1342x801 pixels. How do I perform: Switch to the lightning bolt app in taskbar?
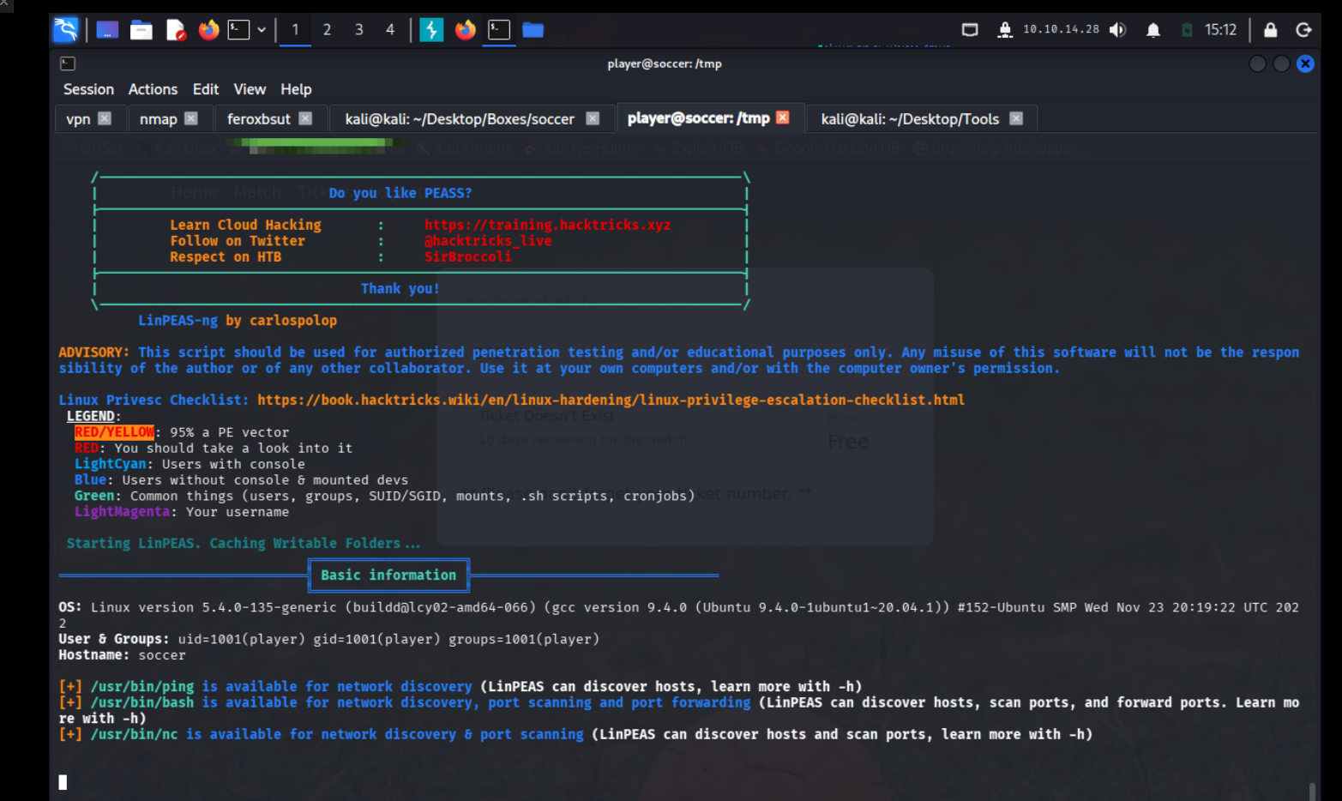431,30
